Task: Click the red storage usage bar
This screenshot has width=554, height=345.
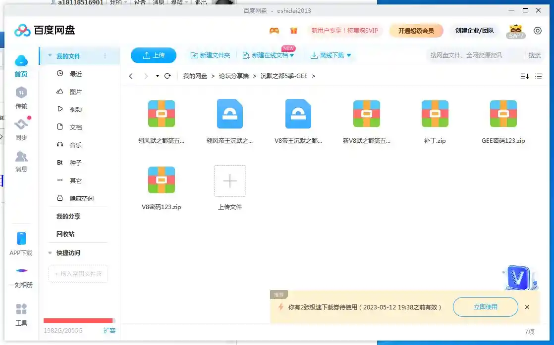Action: click(78, 321)
